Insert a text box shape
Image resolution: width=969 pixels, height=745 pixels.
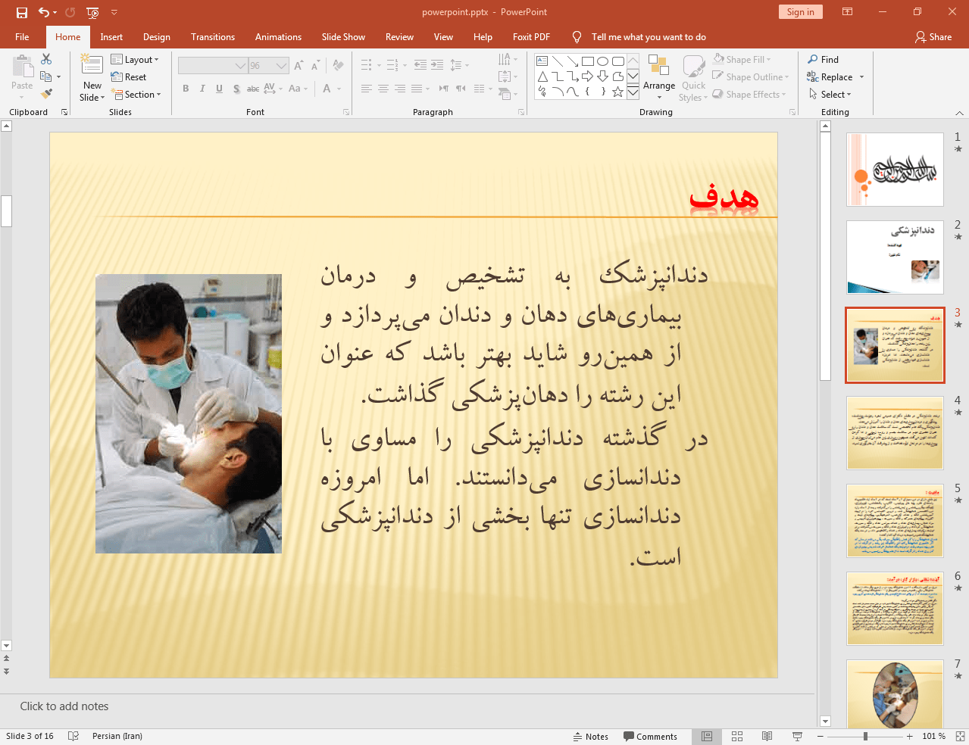[542, 61]
